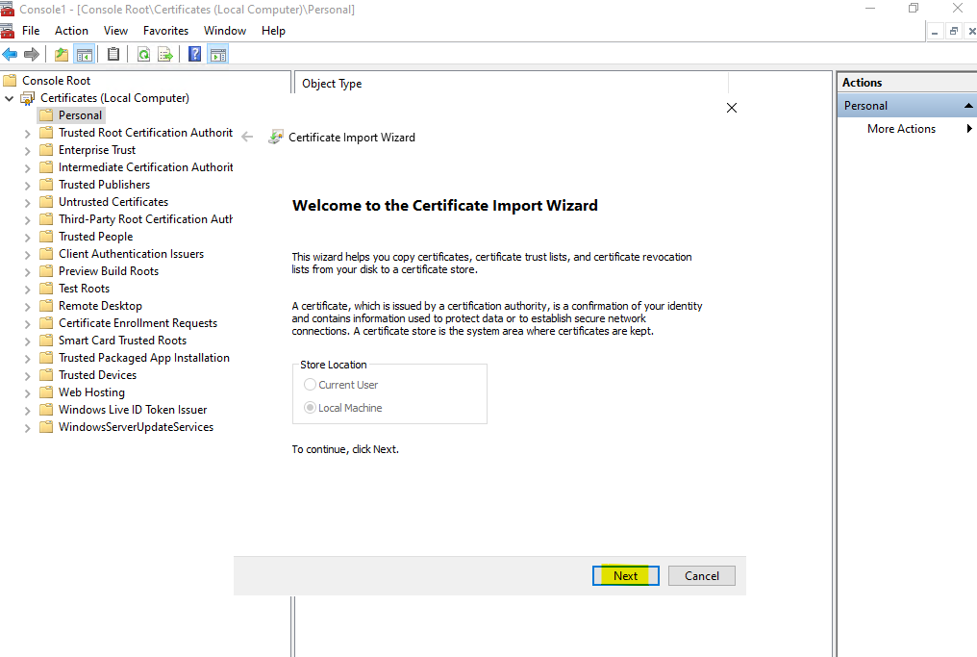Select the Test Roots tree label
The height and width of the screenshot is (657, 977).
pos(84,289)
